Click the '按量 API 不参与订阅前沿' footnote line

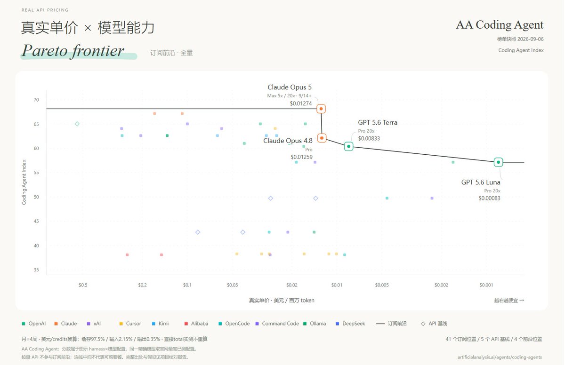(x=105, y=357)
